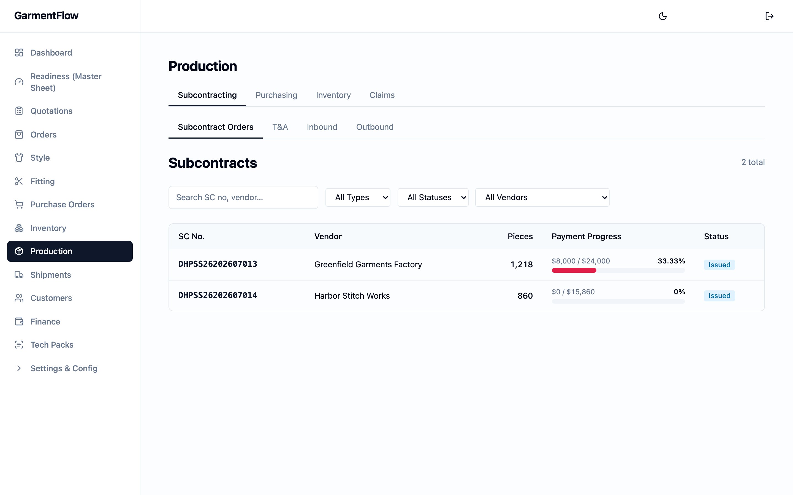Switch to the Outbound sub-tab
793x495 pixels.
375,127
